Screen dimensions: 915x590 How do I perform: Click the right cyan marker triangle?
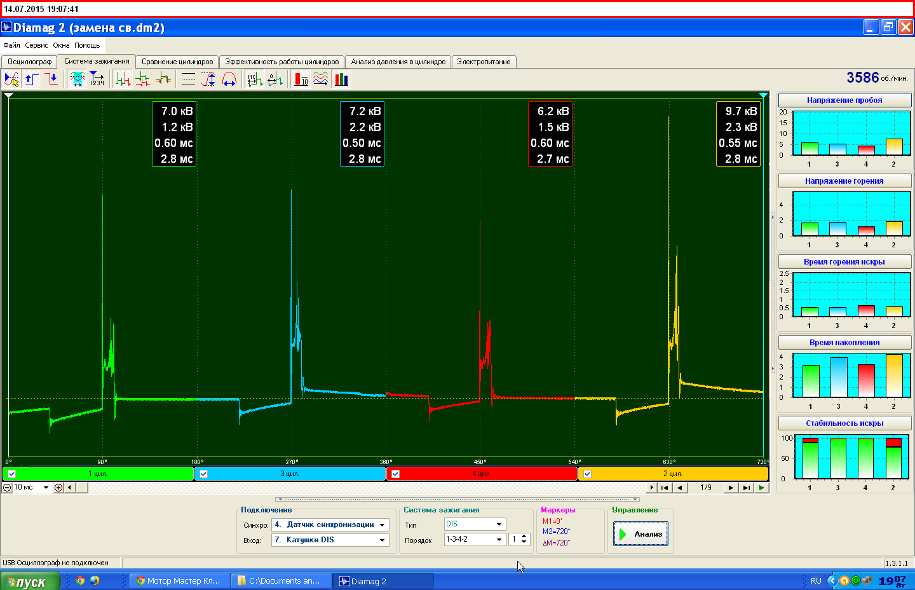(x=764, y=95)
